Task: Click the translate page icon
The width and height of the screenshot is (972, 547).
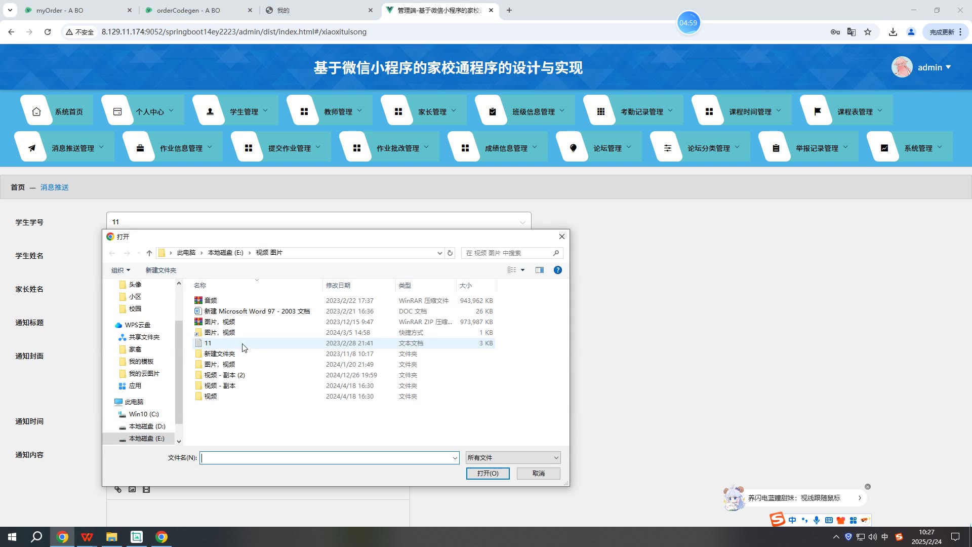Action: pyautogui.click(x=852, y=32)
